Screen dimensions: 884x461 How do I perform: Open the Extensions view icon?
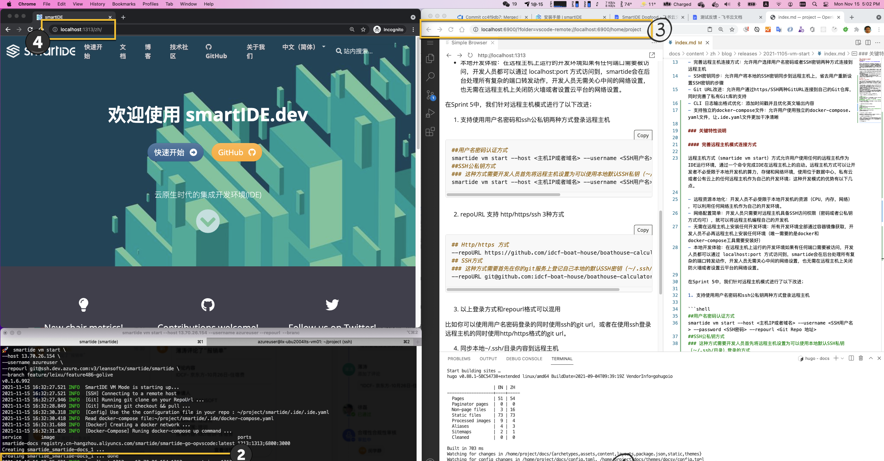tap(430, 132)
